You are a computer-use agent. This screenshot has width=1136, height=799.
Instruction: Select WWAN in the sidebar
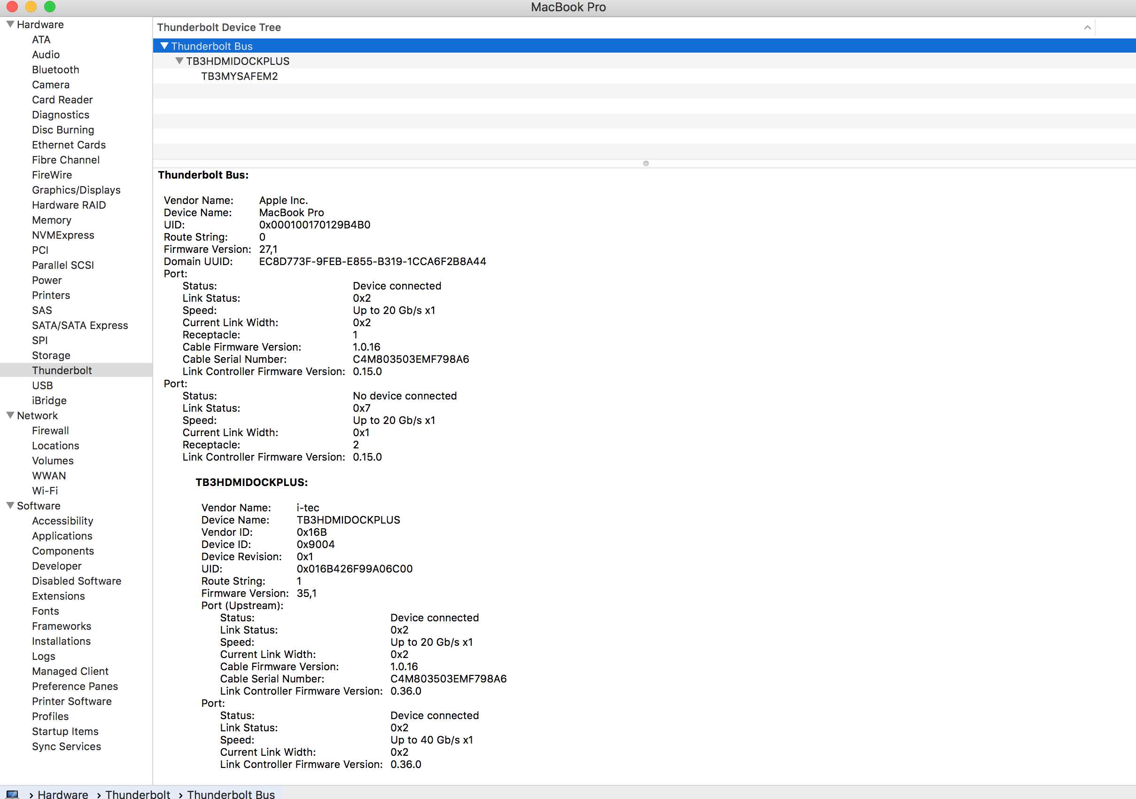[x=49, y=476]
